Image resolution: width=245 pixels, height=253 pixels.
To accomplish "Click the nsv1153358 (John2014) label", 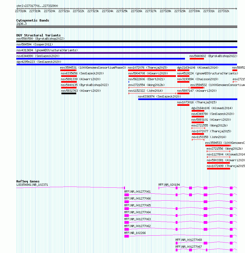I will [x=209, y=137].
